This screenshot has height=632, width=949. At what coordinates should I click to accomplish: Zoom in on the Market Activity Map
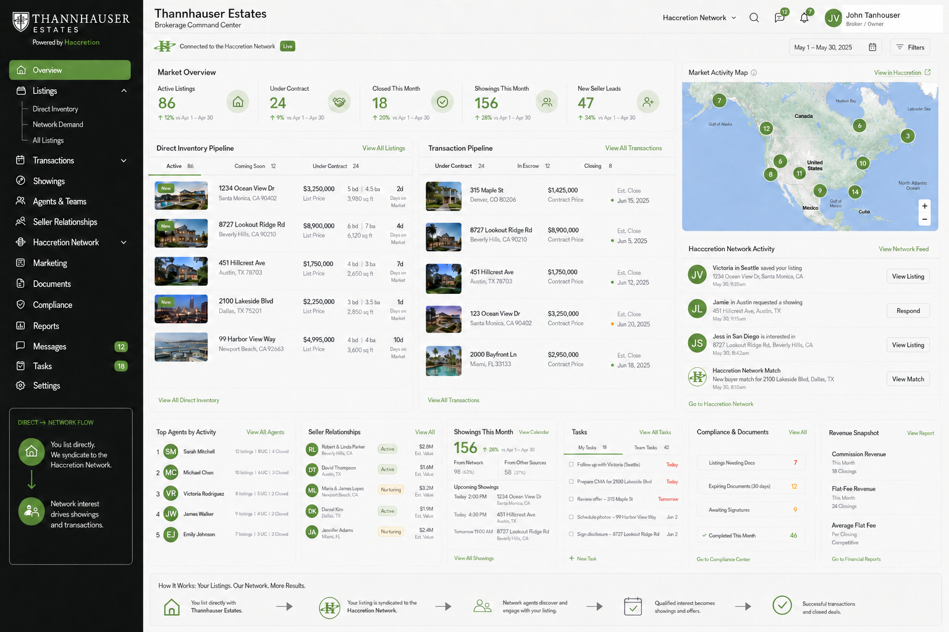point(924,206)
